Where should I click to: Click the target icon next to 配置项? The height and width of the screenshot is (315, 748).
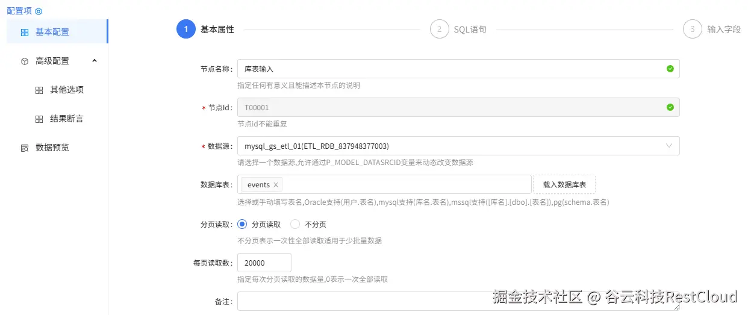[39, 11]
